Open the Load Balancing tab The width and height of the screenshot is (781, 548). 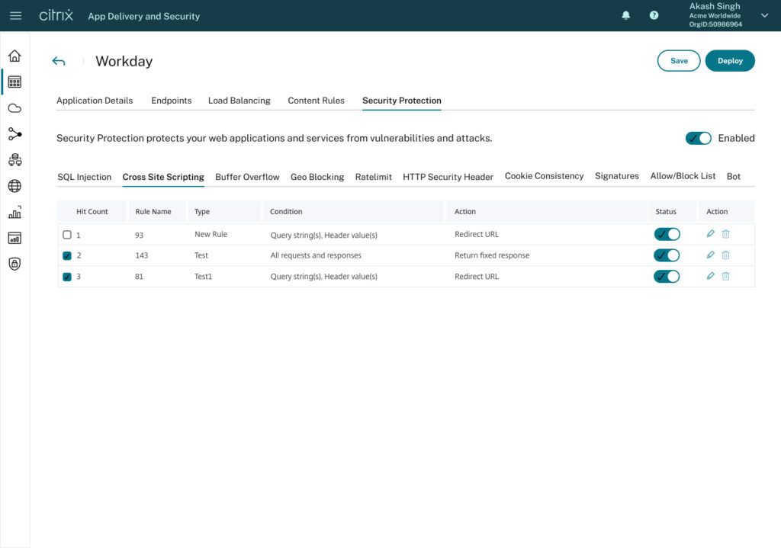[x=239, y=101]
